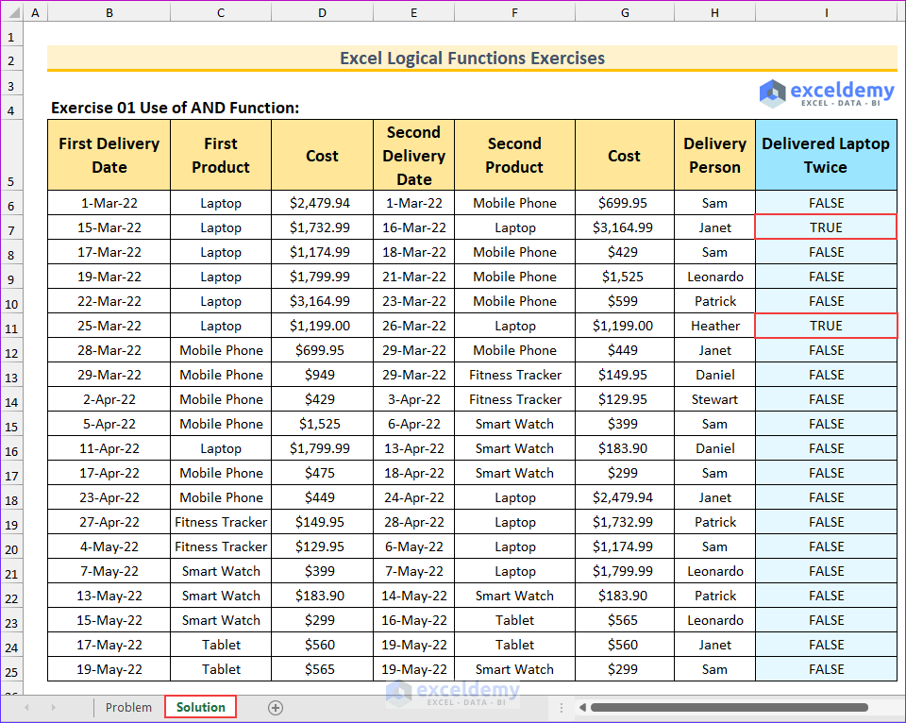
Task: Click the '13-May-22' date cell
Action: pyautogui.click(x=109, y=596)
